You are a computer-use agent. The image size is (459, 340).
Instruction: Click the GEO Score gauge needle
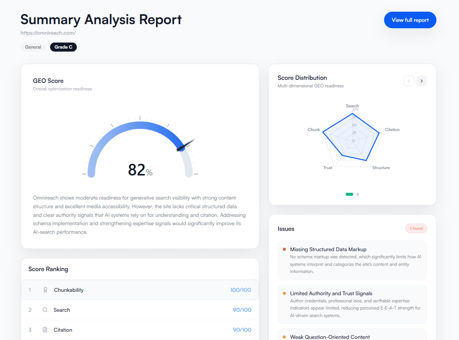(x=186, y=145)
